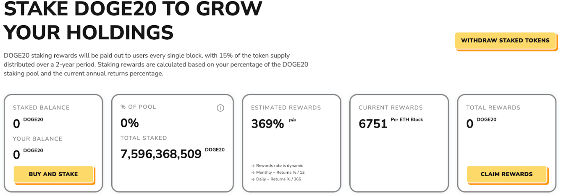Click the Current Rewards label
The width and height of the screenshot is (561, 195).
(x=391, y=108)
